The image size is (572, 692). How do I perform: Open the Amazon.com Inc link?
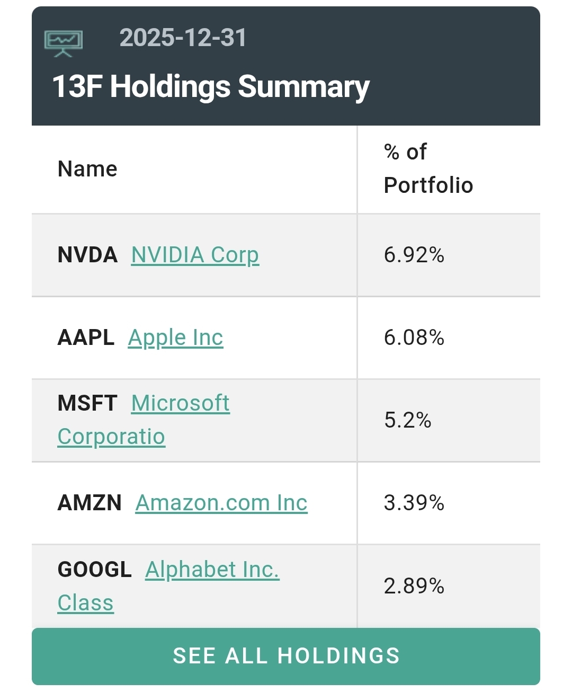[x=221, y=503]
